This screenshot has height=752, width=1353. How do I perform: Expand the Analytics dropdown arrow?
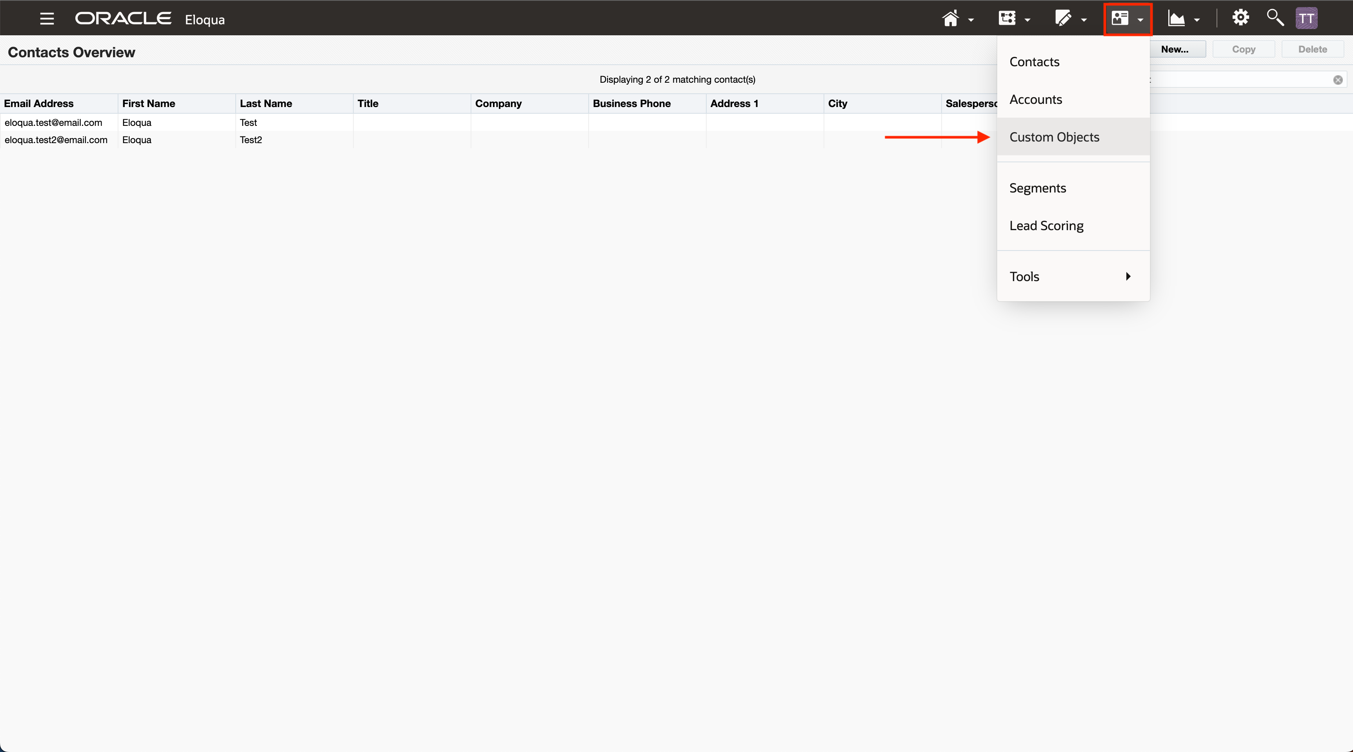pos(1197,20)
